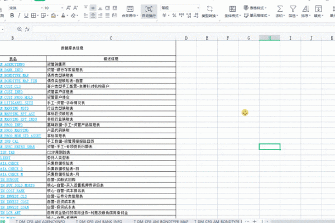Click the filter funnel icon
This screenshot has width=335, height=223.
293,9
